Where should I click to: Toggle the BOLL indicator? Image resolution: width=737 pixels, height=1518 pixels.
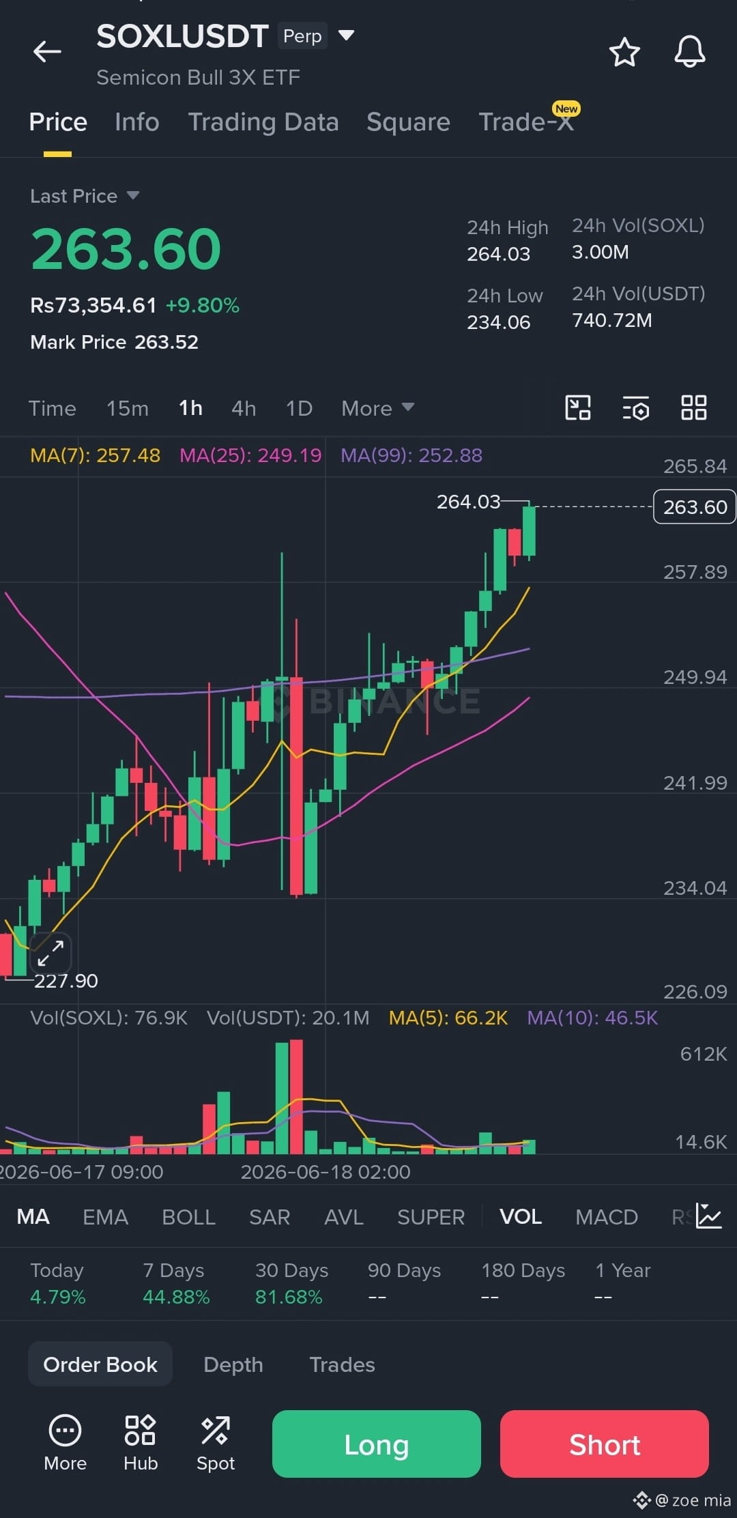pyautogui.click(x=188, y=1216)
